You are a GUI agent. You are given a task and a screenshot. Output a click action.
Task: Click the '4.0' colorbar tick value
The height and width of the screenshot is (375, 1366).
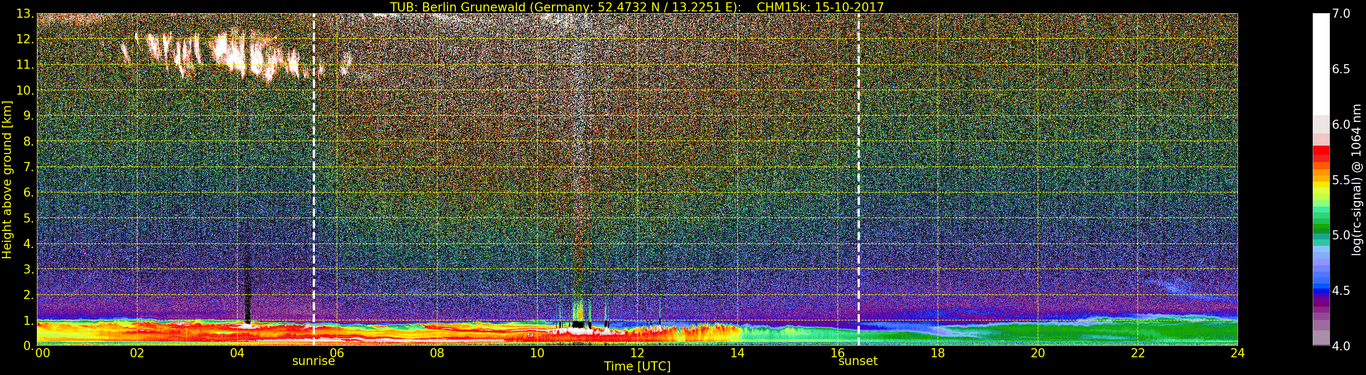1341,346
